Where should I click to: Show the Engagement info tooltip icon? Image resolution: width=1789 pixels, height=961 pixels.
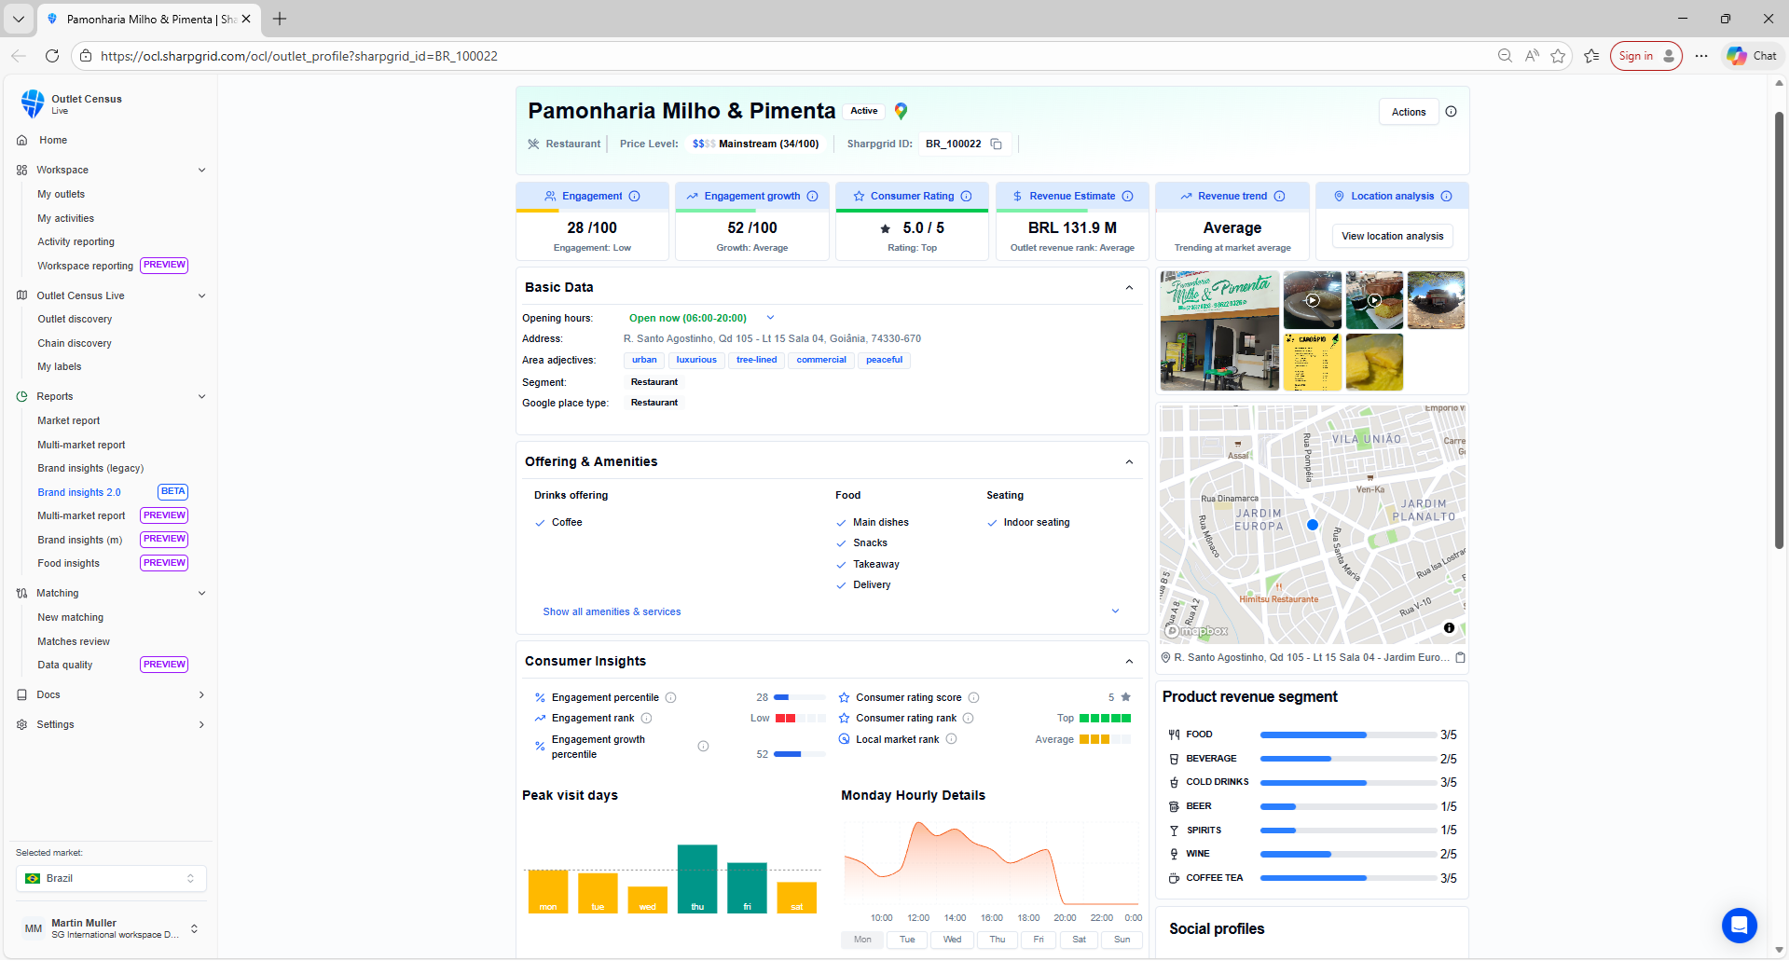[x=634, y=196]
